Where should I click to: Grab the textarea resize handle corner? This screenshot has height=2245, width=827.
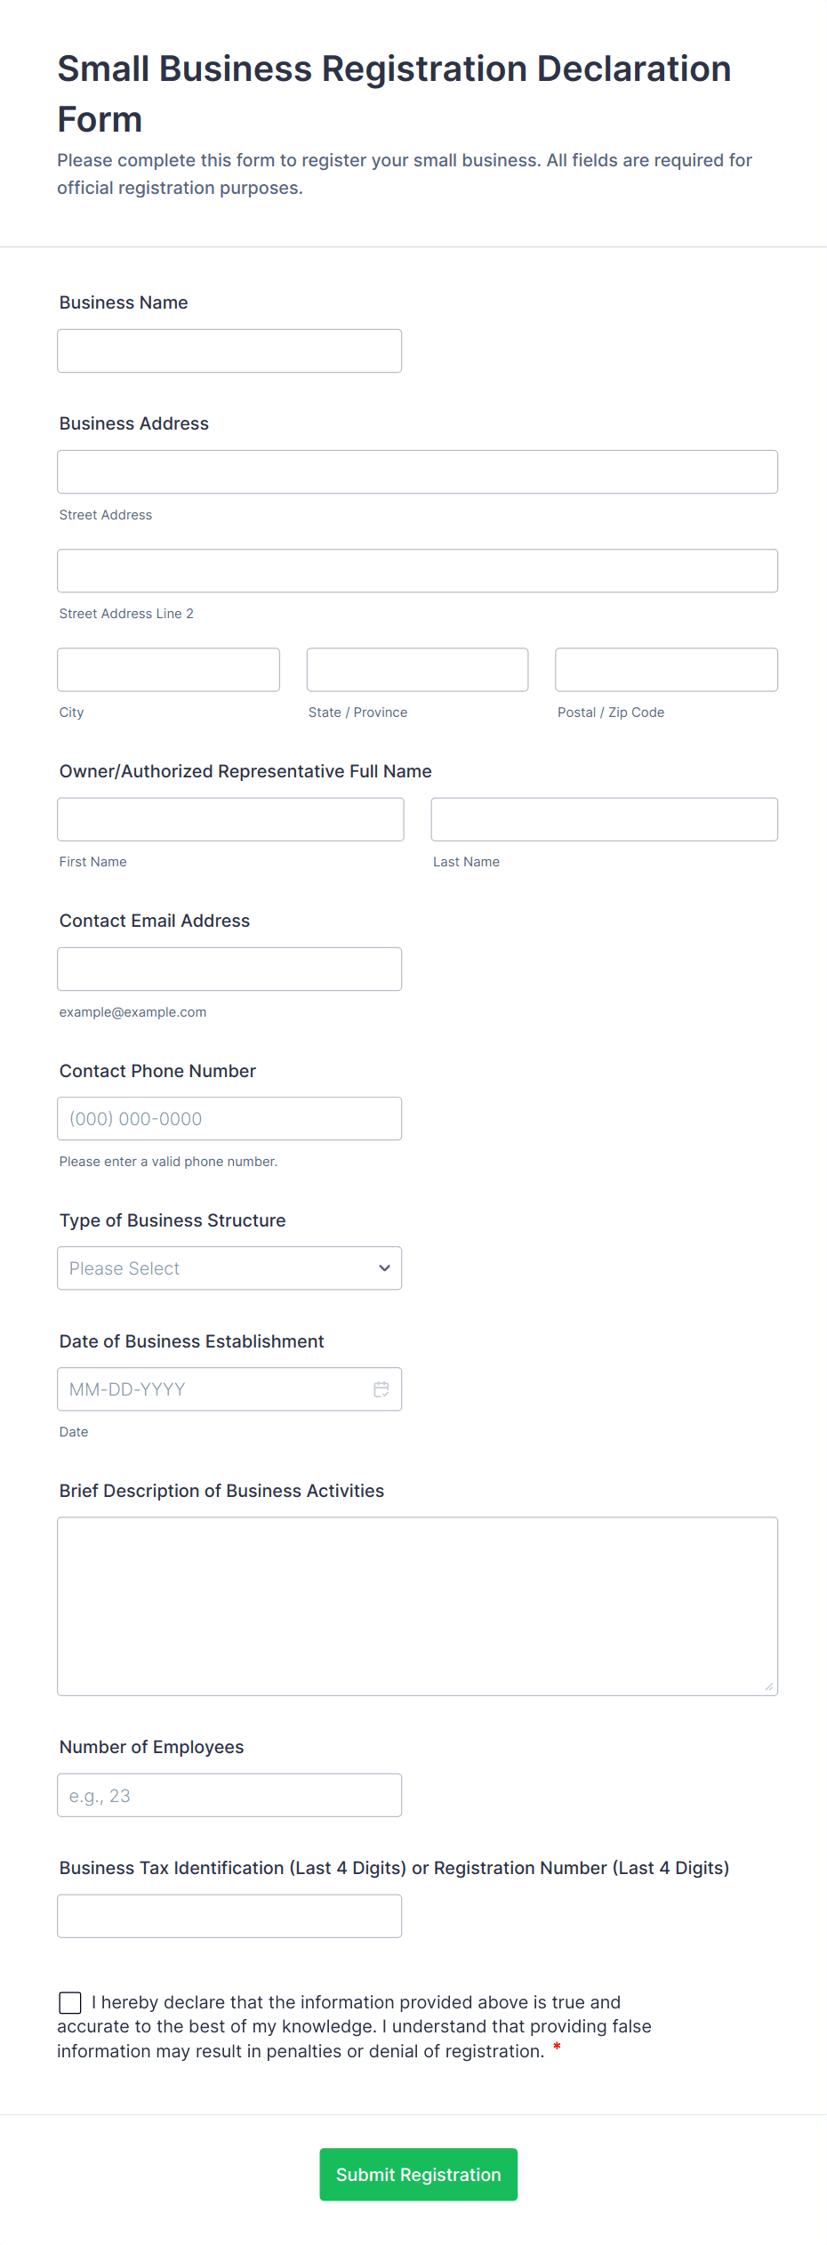(x=769, y=1686)
